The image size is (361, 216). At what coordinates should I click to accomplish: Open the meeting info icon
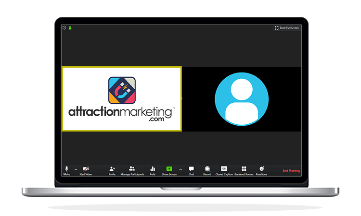point(64,28)
